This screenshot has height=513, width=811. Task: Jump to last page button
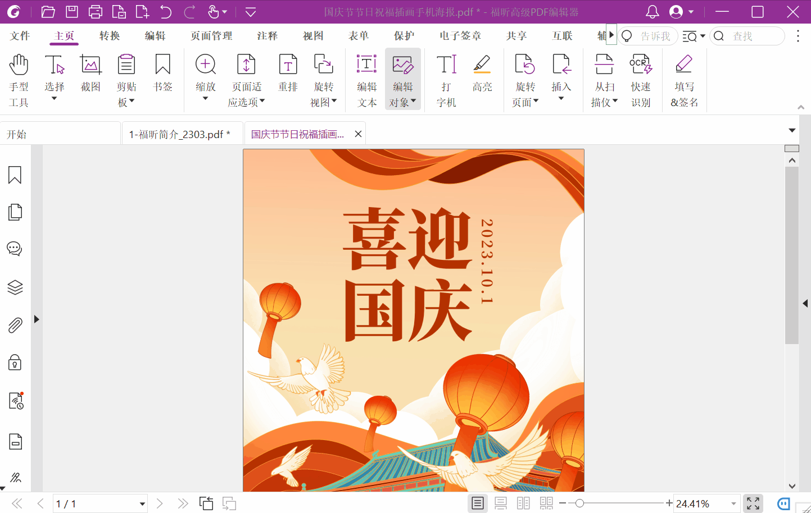[x=183, y=503]
